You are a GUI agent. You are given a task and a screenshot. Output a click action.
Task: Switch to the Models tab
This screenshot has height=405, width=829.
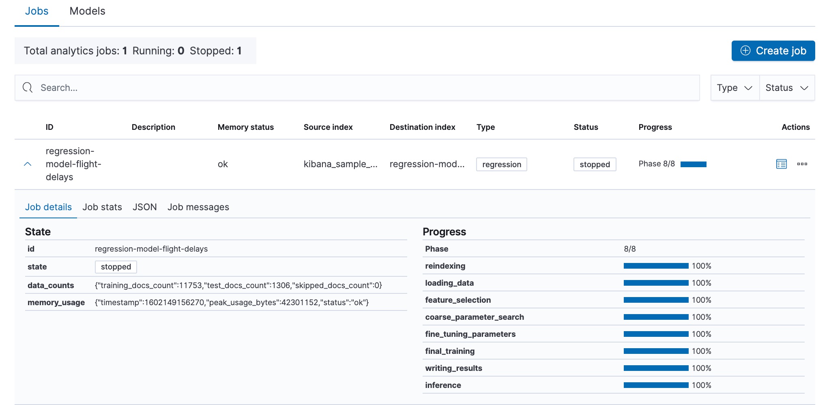(86, 11)
